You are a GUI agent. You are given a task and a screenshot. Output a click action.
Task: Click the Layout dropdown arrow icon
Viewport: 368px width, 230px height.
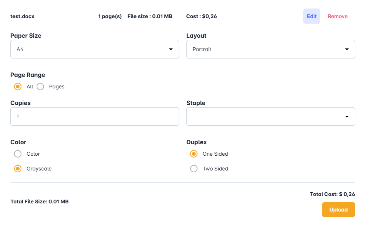(347, 49)
